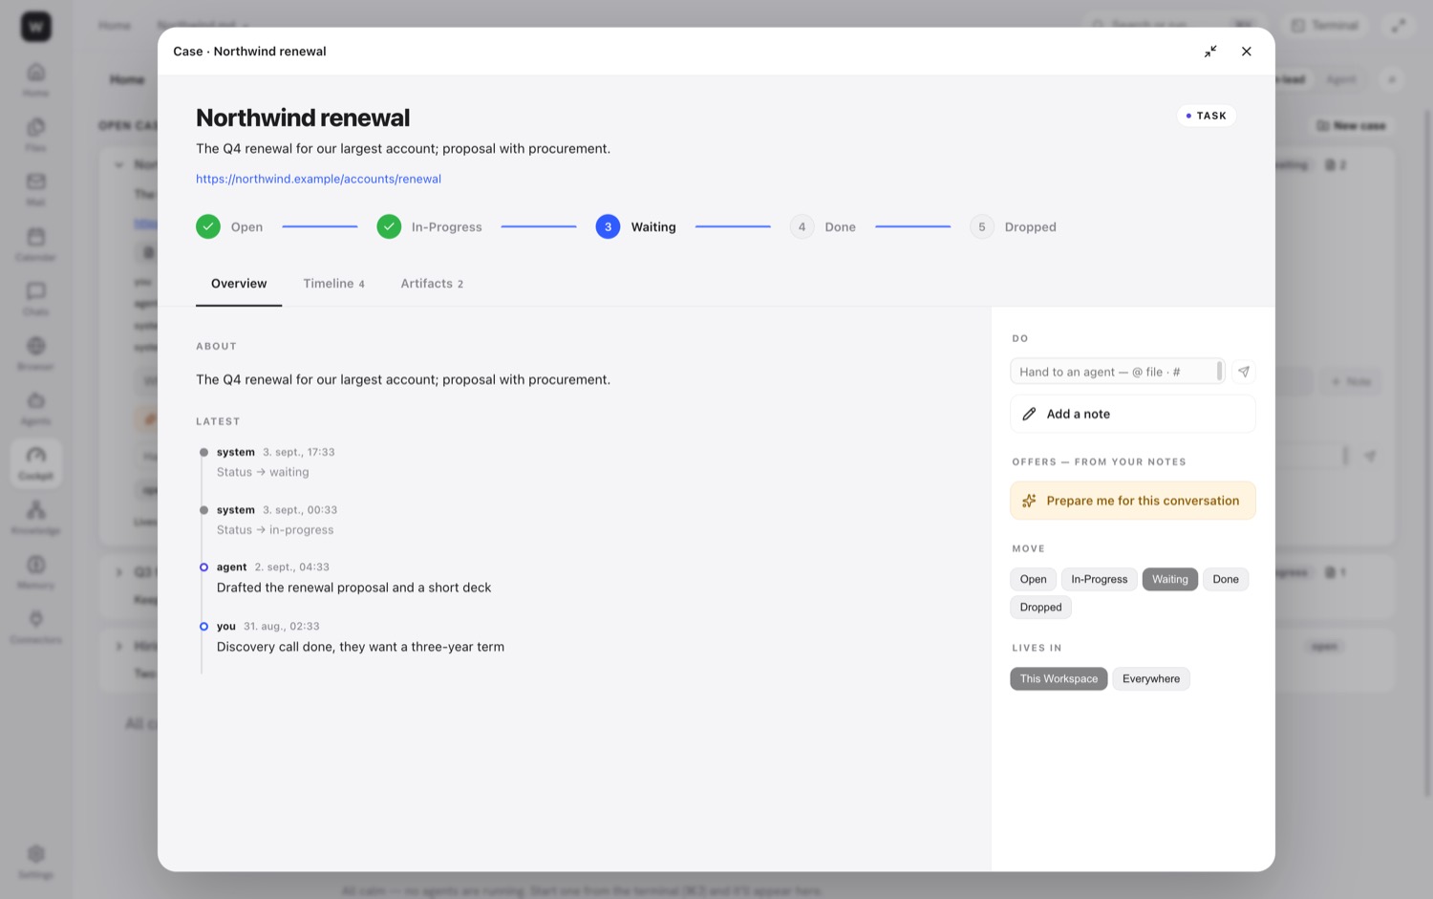
Task: Open Calendar in the left sidebar
Action: pyautogui.click(x=36, y=244)
